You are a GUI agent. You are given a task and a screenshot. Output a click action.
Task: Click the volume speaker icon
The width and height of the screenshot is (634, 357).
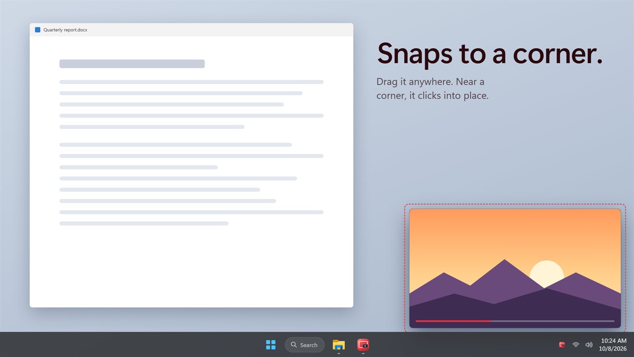(x=589, y=345)
